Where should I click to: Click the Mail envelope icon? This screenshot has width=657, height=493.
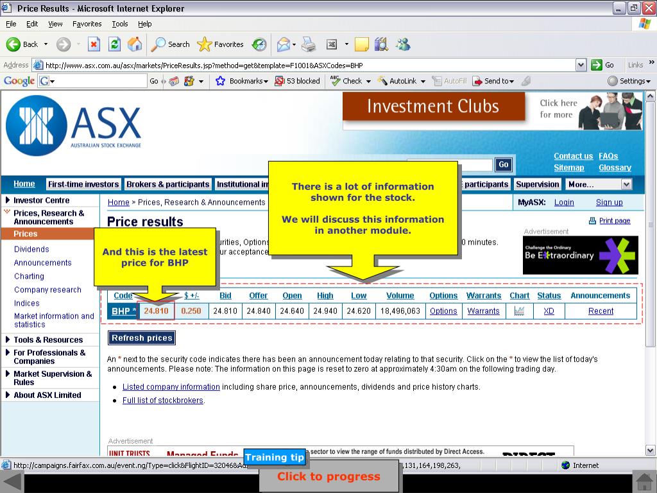[x=284, y=44]
